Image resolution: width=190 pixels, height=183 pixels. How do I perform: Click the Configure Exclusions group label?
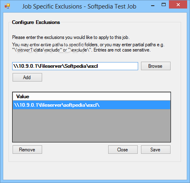coord(36,22)
